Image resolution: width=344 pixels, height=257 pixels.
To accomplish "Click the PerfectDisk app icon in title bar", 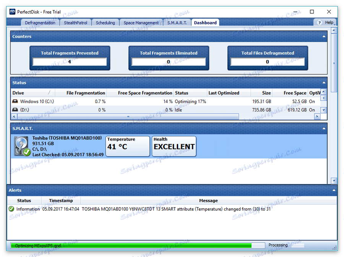I will (x=12, y=12).
